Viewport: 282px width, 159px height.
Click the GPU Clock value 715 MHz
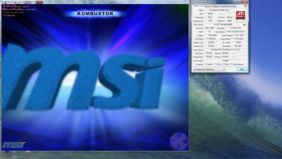tap(209, 53)
